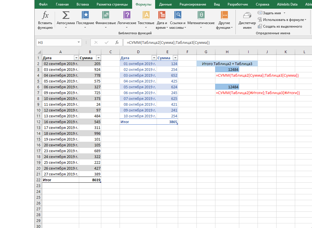Open Логические functions icon

click(x=127, y=15)
